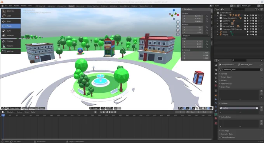Screen dimensions: 264x143
Task: Choose the Move tool
Action: 11,21
